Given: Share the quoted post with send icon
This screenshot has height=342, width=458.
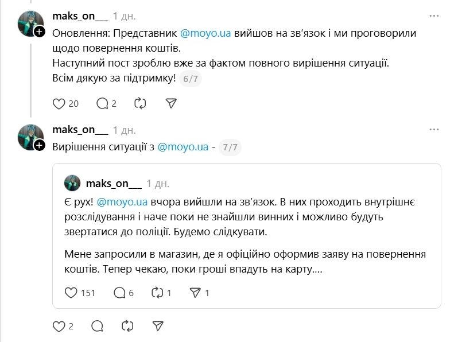Looking at the screenshot, I should click(195, 293).
